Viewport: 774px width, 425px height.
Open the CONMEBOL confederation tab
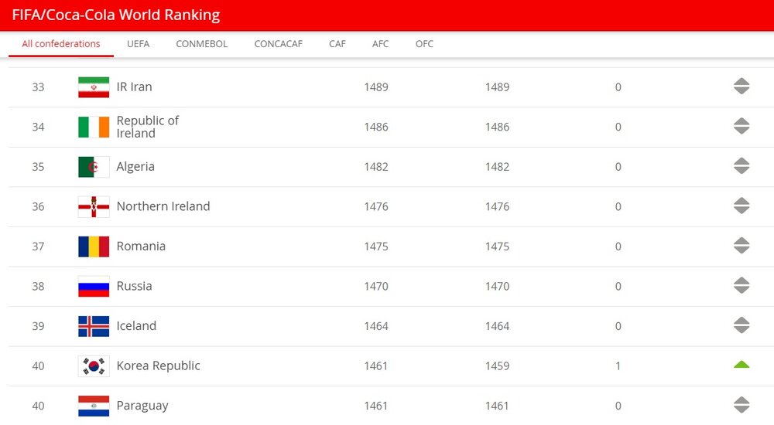201,44
